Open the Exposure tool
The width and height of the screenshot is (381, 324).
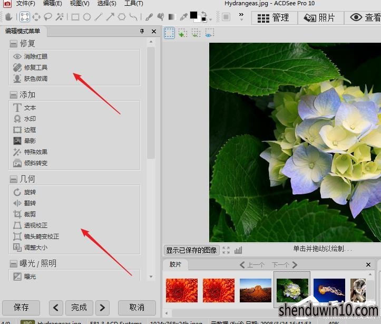point(25,277)
